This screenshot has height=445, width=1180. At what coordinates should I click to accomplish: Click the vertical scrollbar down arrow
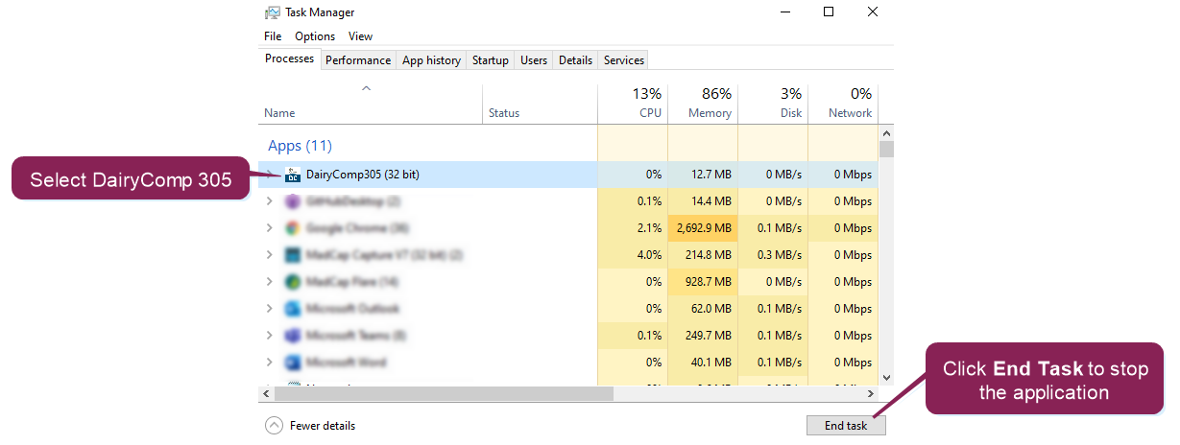[x=886, y=378]
